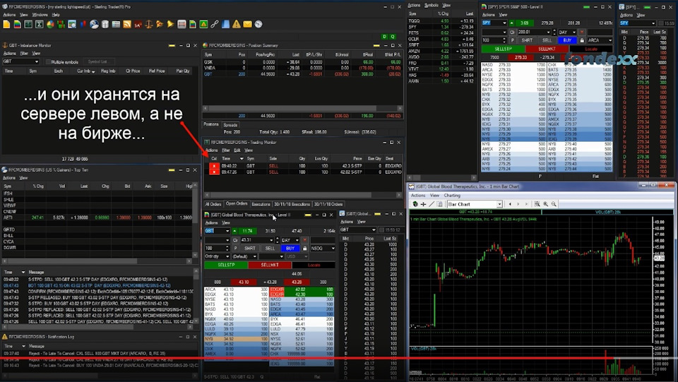
Task: Click the green Sigma icon in main toolbar
Action: [40, 25]
